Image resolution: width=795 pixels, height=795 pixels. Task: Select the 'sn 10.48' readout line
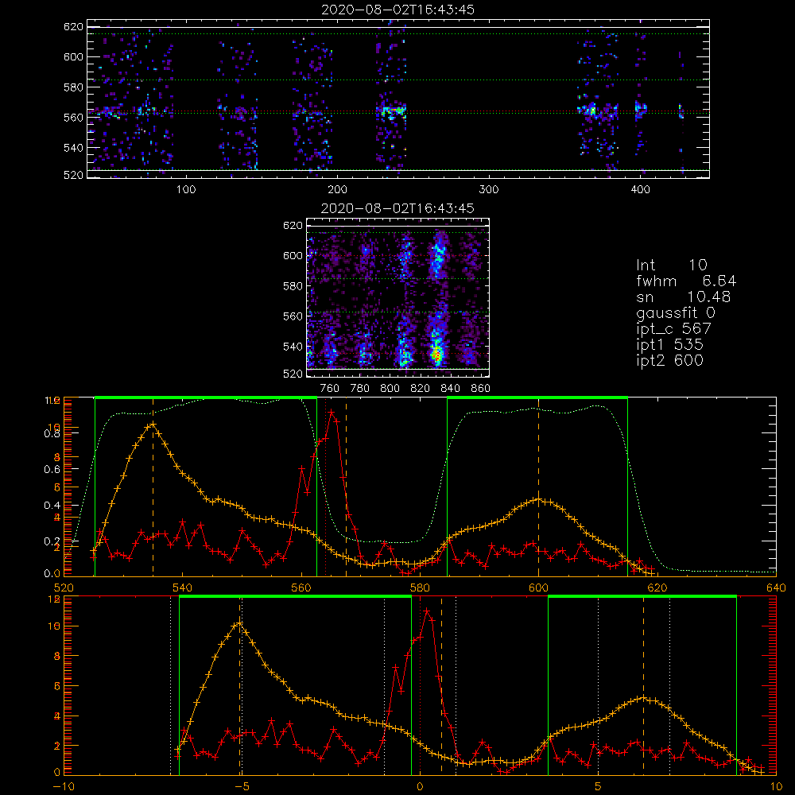(684, 297)
